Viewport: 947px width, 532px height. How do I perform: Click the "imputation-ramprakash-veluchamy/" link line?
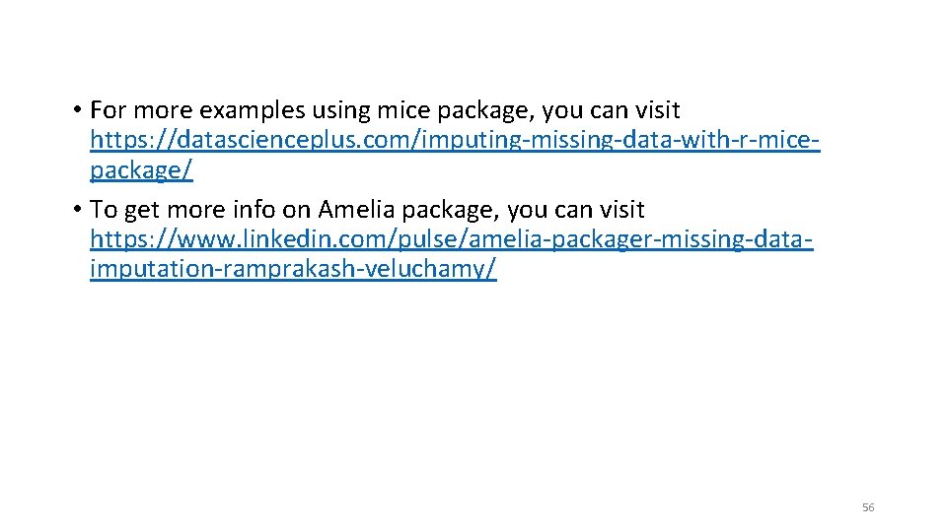point(293,269)
